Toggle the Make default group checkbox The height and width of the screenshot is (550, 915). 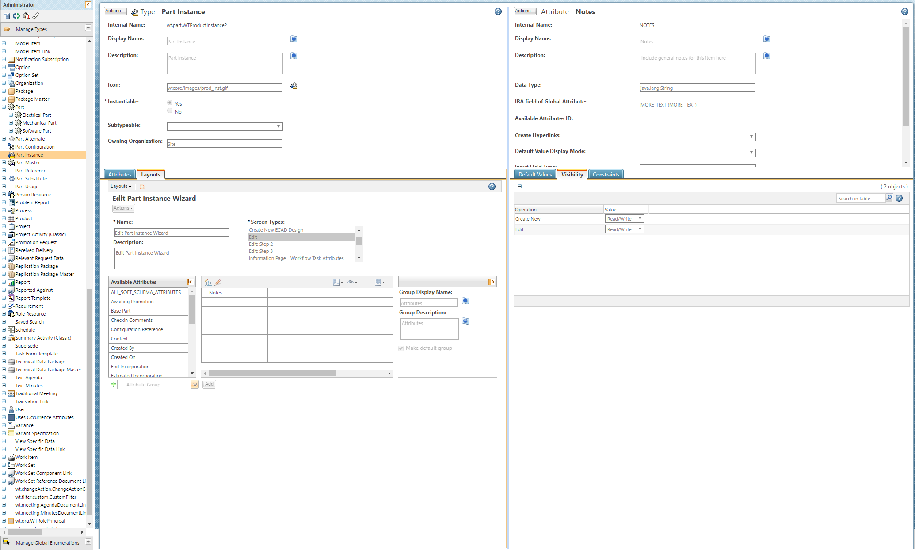[x=401, y=348]
